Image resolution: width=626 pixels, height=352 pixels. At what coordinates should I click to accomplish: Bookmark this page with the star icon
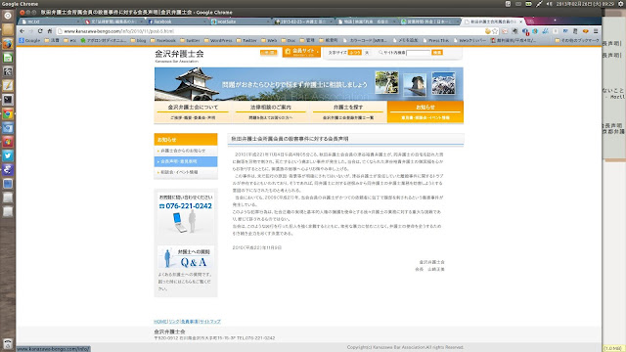point(495,31)
